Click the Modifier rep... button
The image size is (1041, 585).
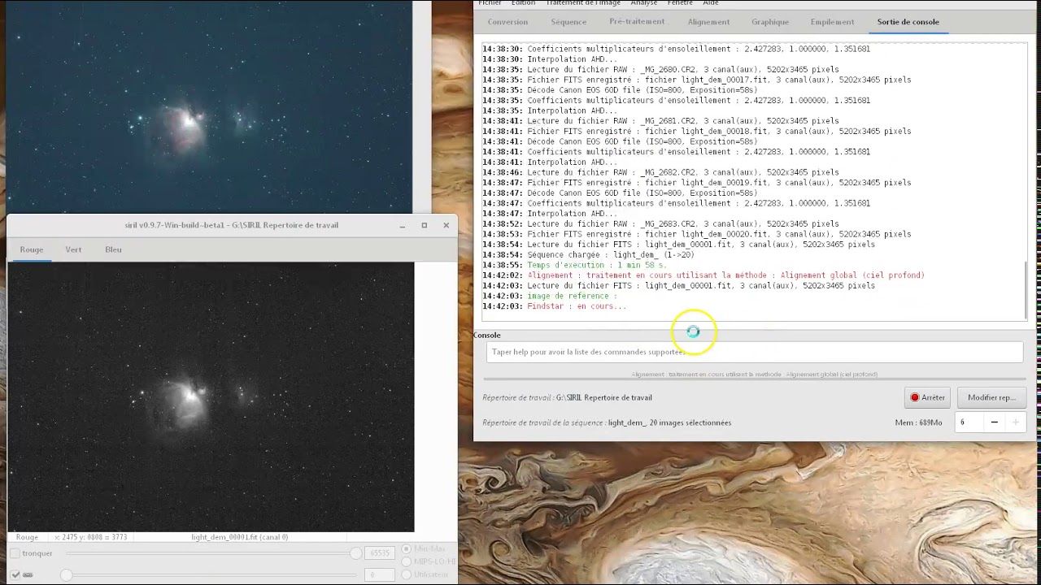pos(991,397)
